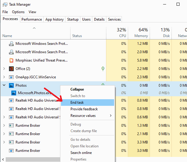Open the Options menu

pyautogui.click(x=18, y=12)
